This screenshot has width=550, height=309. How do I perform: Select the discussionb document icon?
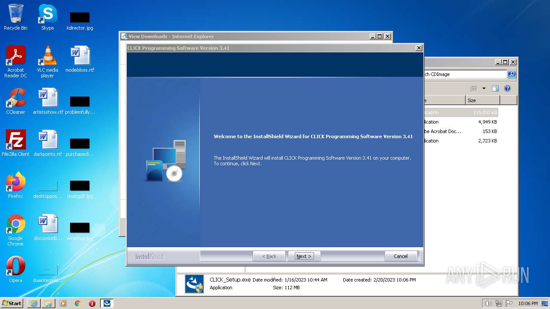click(x=48, y=227)
